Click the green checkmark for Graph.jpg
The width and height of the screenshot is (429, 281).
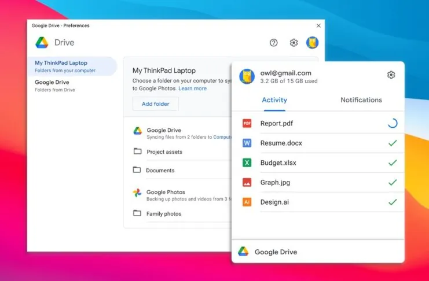[393, 182]
